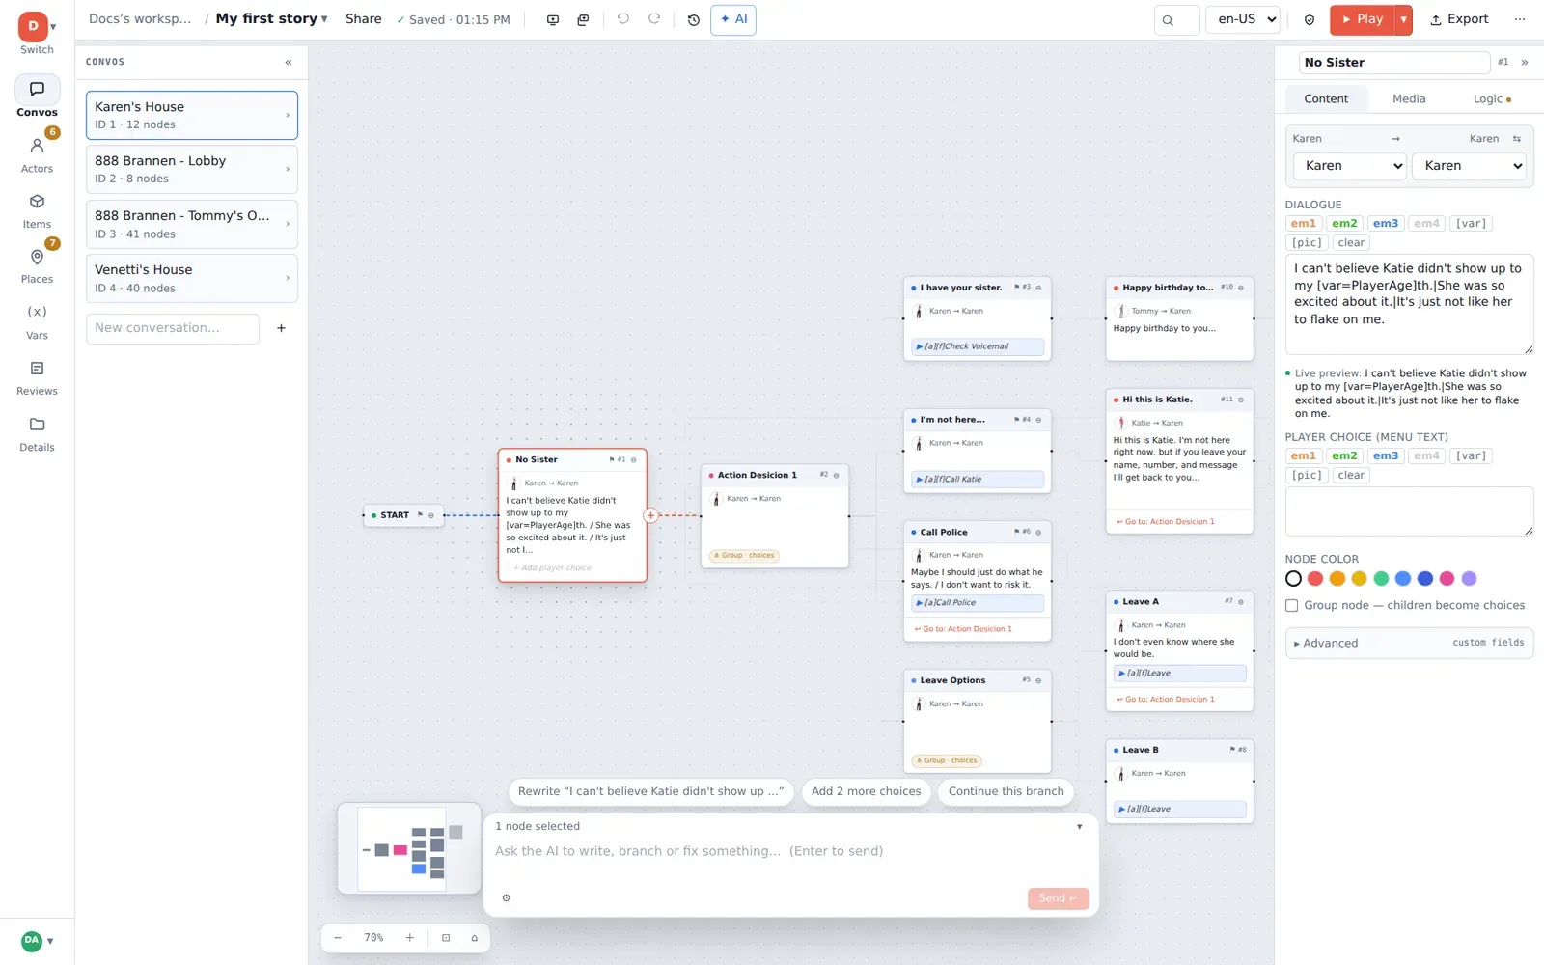The width and height of the screenshot is (1544, 965).
Task: Open the Details sidebar panel
Action: point(37,433)
